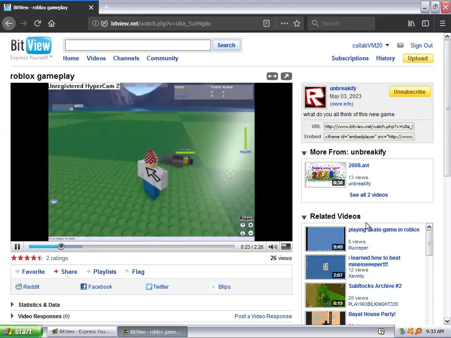
Task: Open the Firefox Library icon
Action: click(411, 24)
